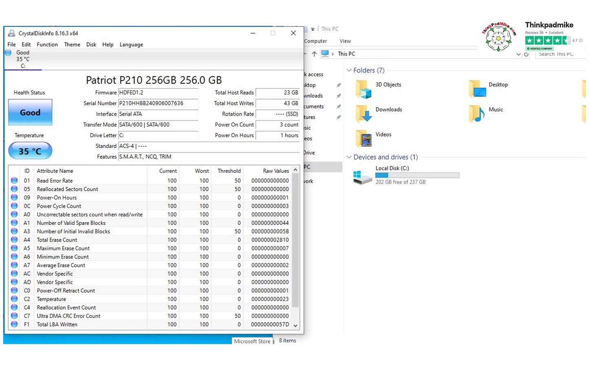Click the Refresh button in Explorer
The image size is (589, 370).
[527, 54]
